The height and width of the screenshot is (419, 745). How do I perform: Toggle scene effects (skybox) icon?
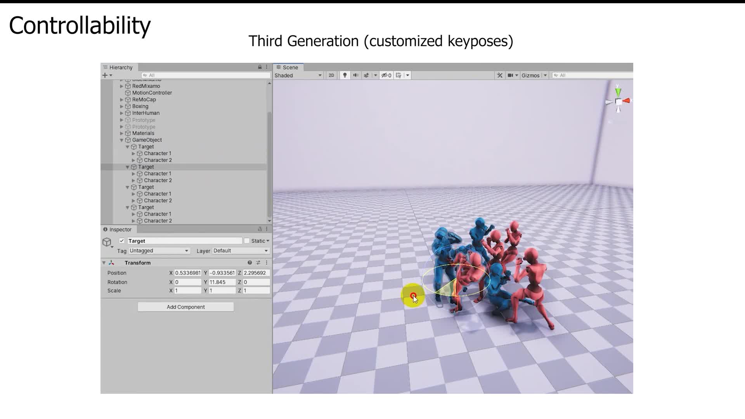tap(366, 75)
